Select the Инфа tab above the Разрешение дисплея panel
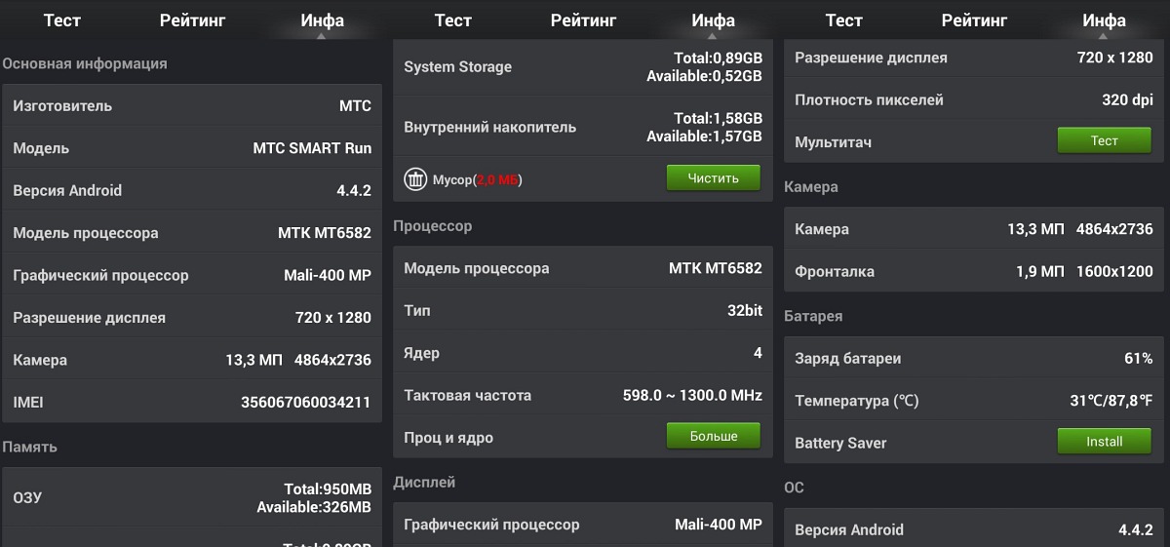Screen dimensions: 1170x547 click(x=1104, y=20)
